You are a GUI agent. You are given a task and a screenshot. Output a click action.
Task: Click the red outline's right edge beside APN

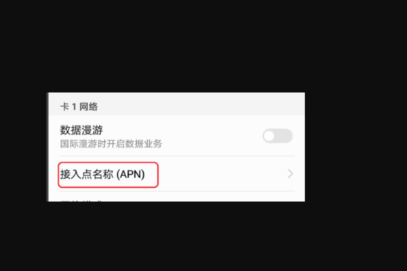pyautogui.click(x=157, y=175)
